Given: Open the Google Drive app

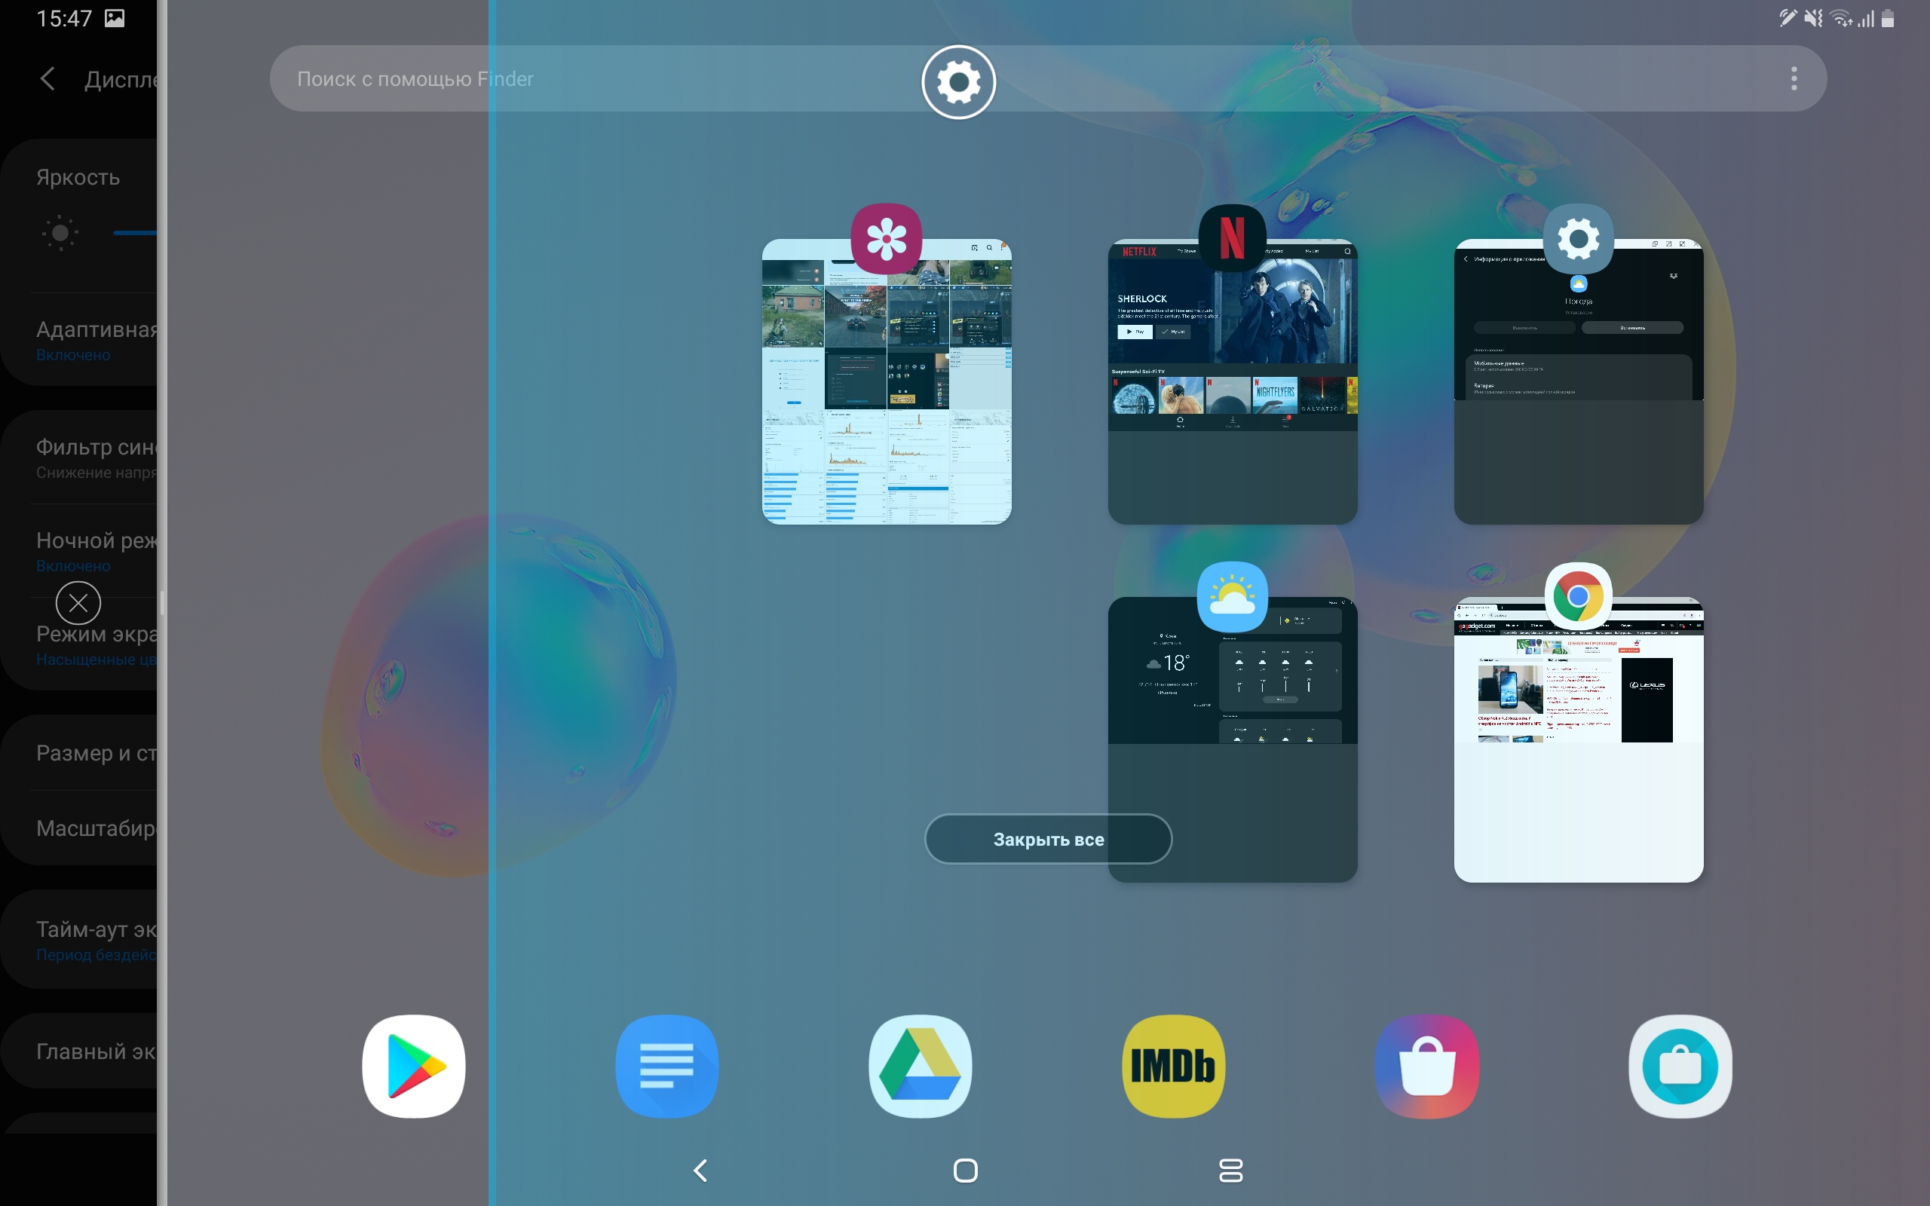Looking at the screenshot, I should click(x=920, y=1066).
